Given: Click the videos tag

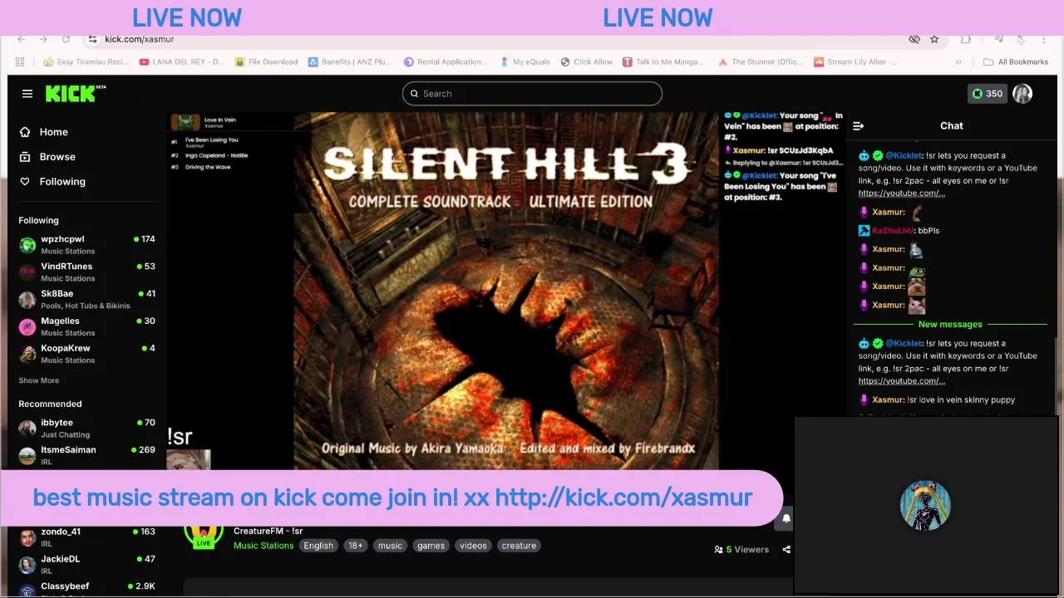Looking at the screenshot, I should click(473, 546).
